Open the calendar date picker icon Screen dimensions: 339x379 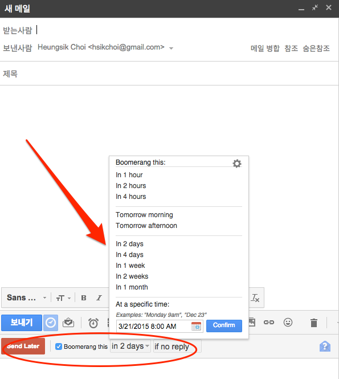196,327
